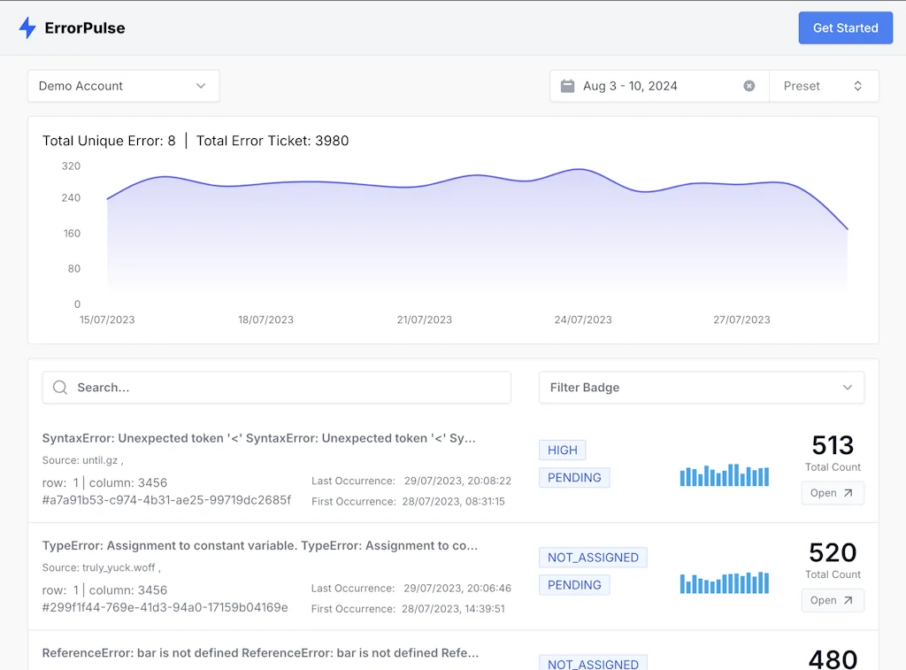Click the sparkline bar chart for the TypeError entry
The width and height of the screenshot is (906, 670).
point(725,583)
